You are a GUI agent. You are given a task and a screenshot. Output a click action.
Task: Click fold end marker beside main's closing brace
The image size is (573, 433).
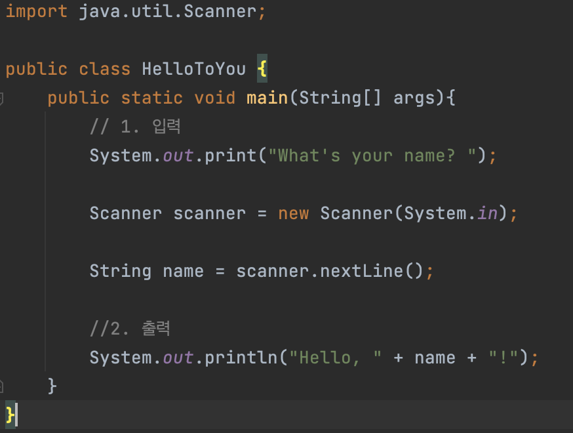1,386
